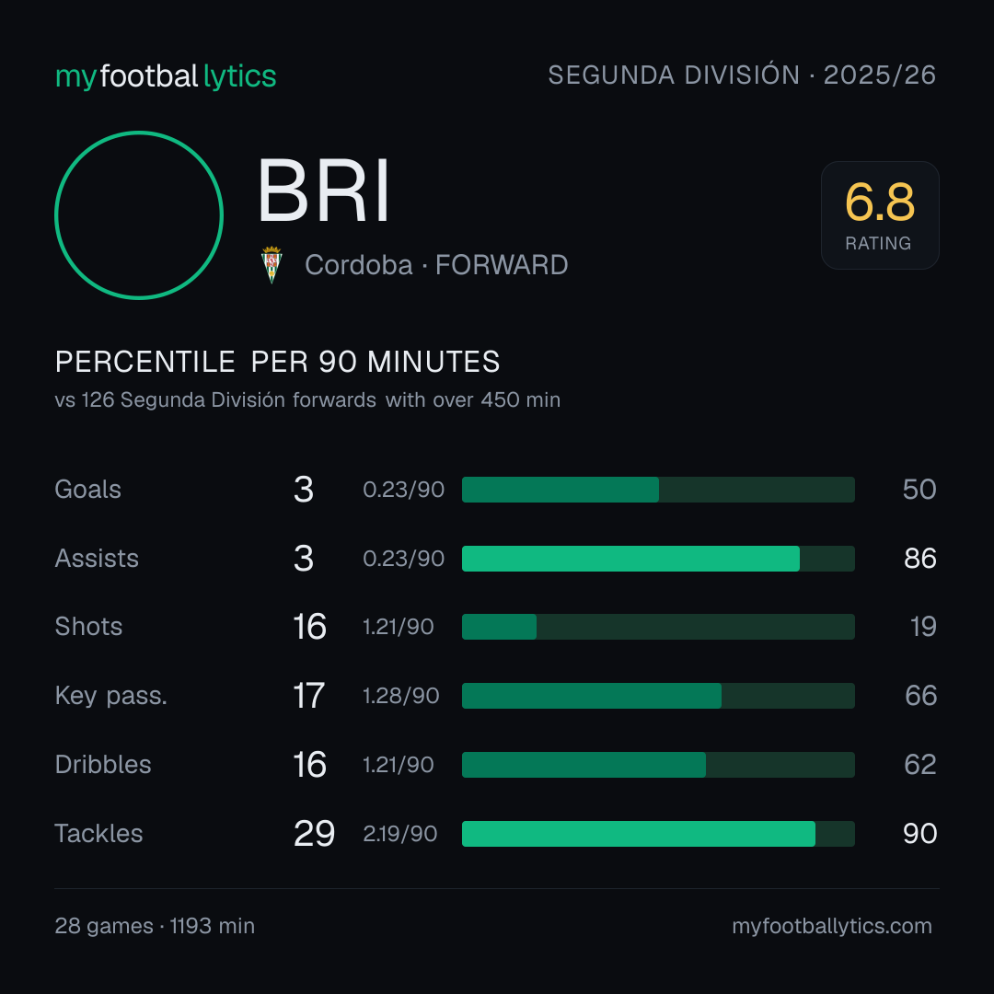Click the Goals percentile bar
994x994 pixels.
[658, 490]
